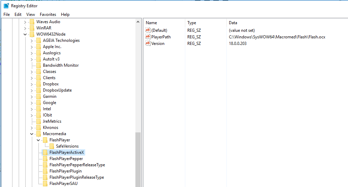
Task: Expand the Apple Inc. key
Action: [x=32, y=47]
